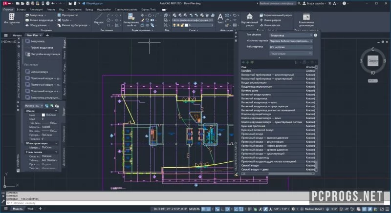Viewport: 391px width, 213px height.
Task: Click the Вертикальный разрез section tool
Action: 250,20
